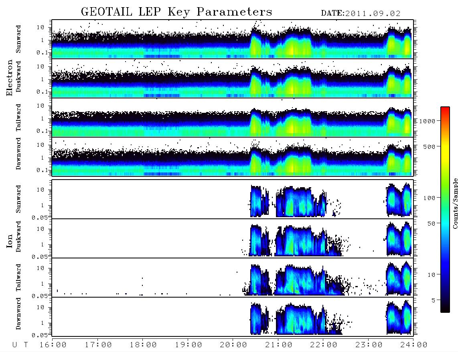The image size is (458, 352).
Task: Select the "Counts/Sample" color bar label
Action: (455, 203)
